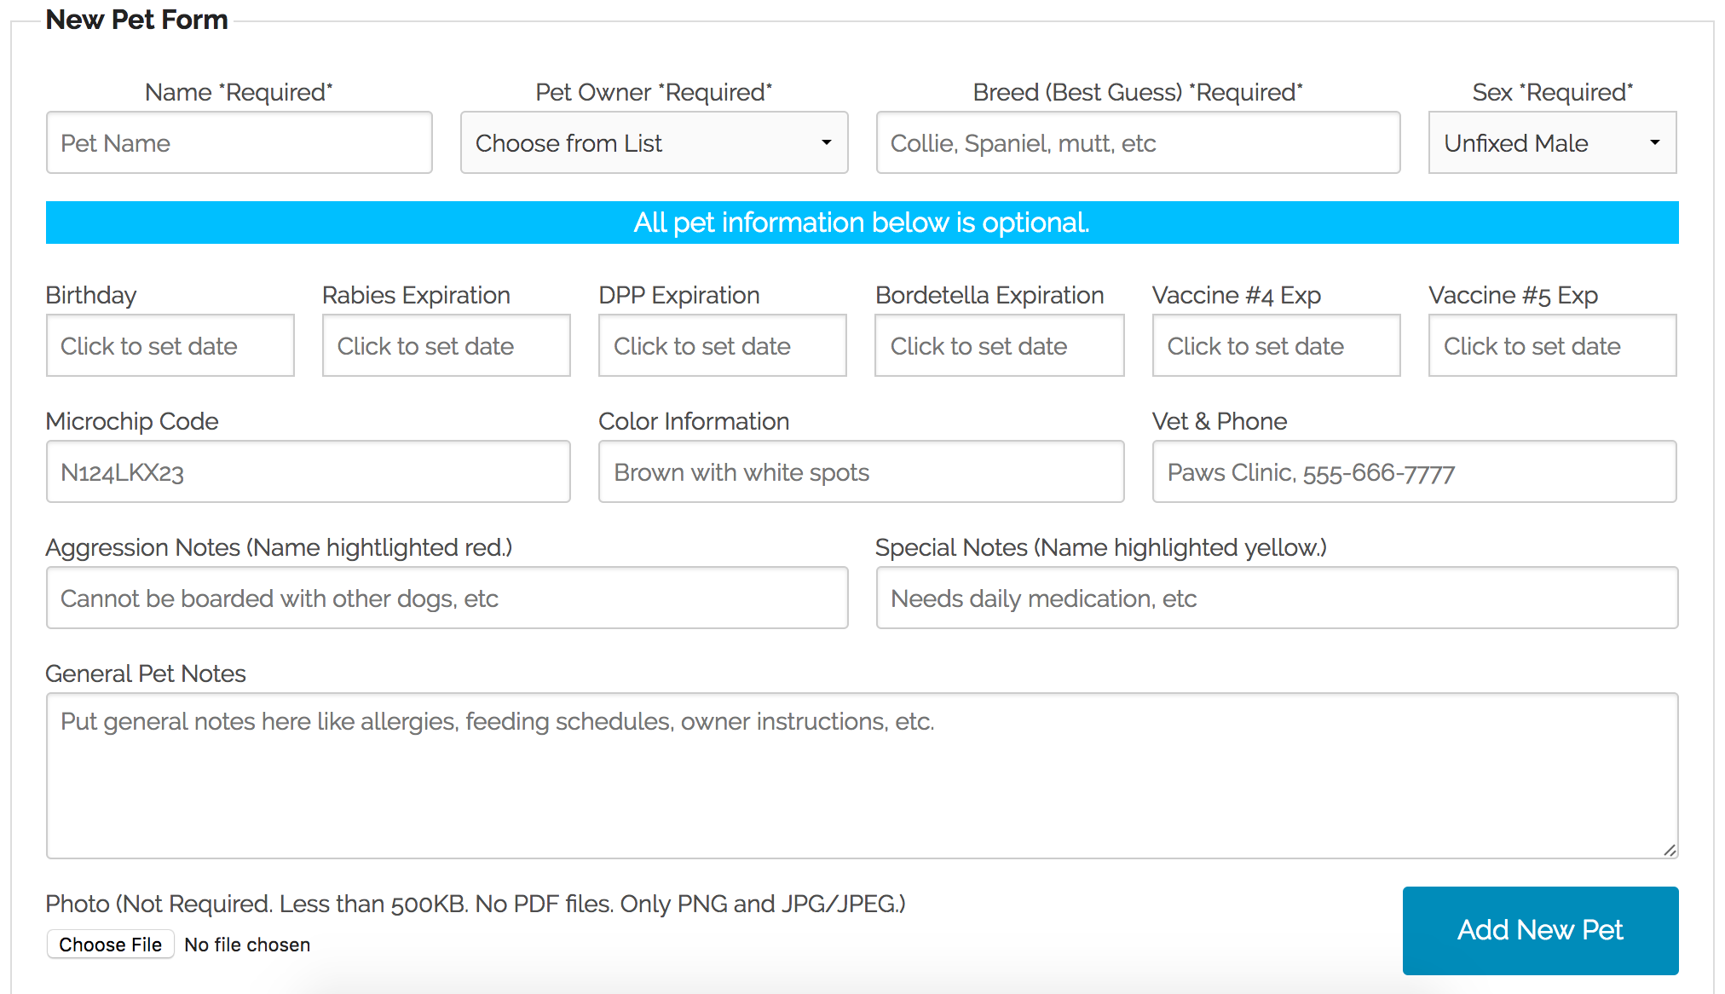
Task: Click Add New Pet button
Action: [x=1539, y=930]
